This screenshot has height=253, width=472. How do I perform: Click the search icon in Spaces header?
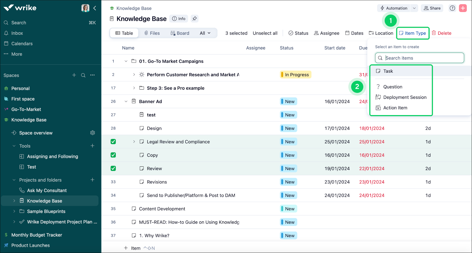coord(83,75)
